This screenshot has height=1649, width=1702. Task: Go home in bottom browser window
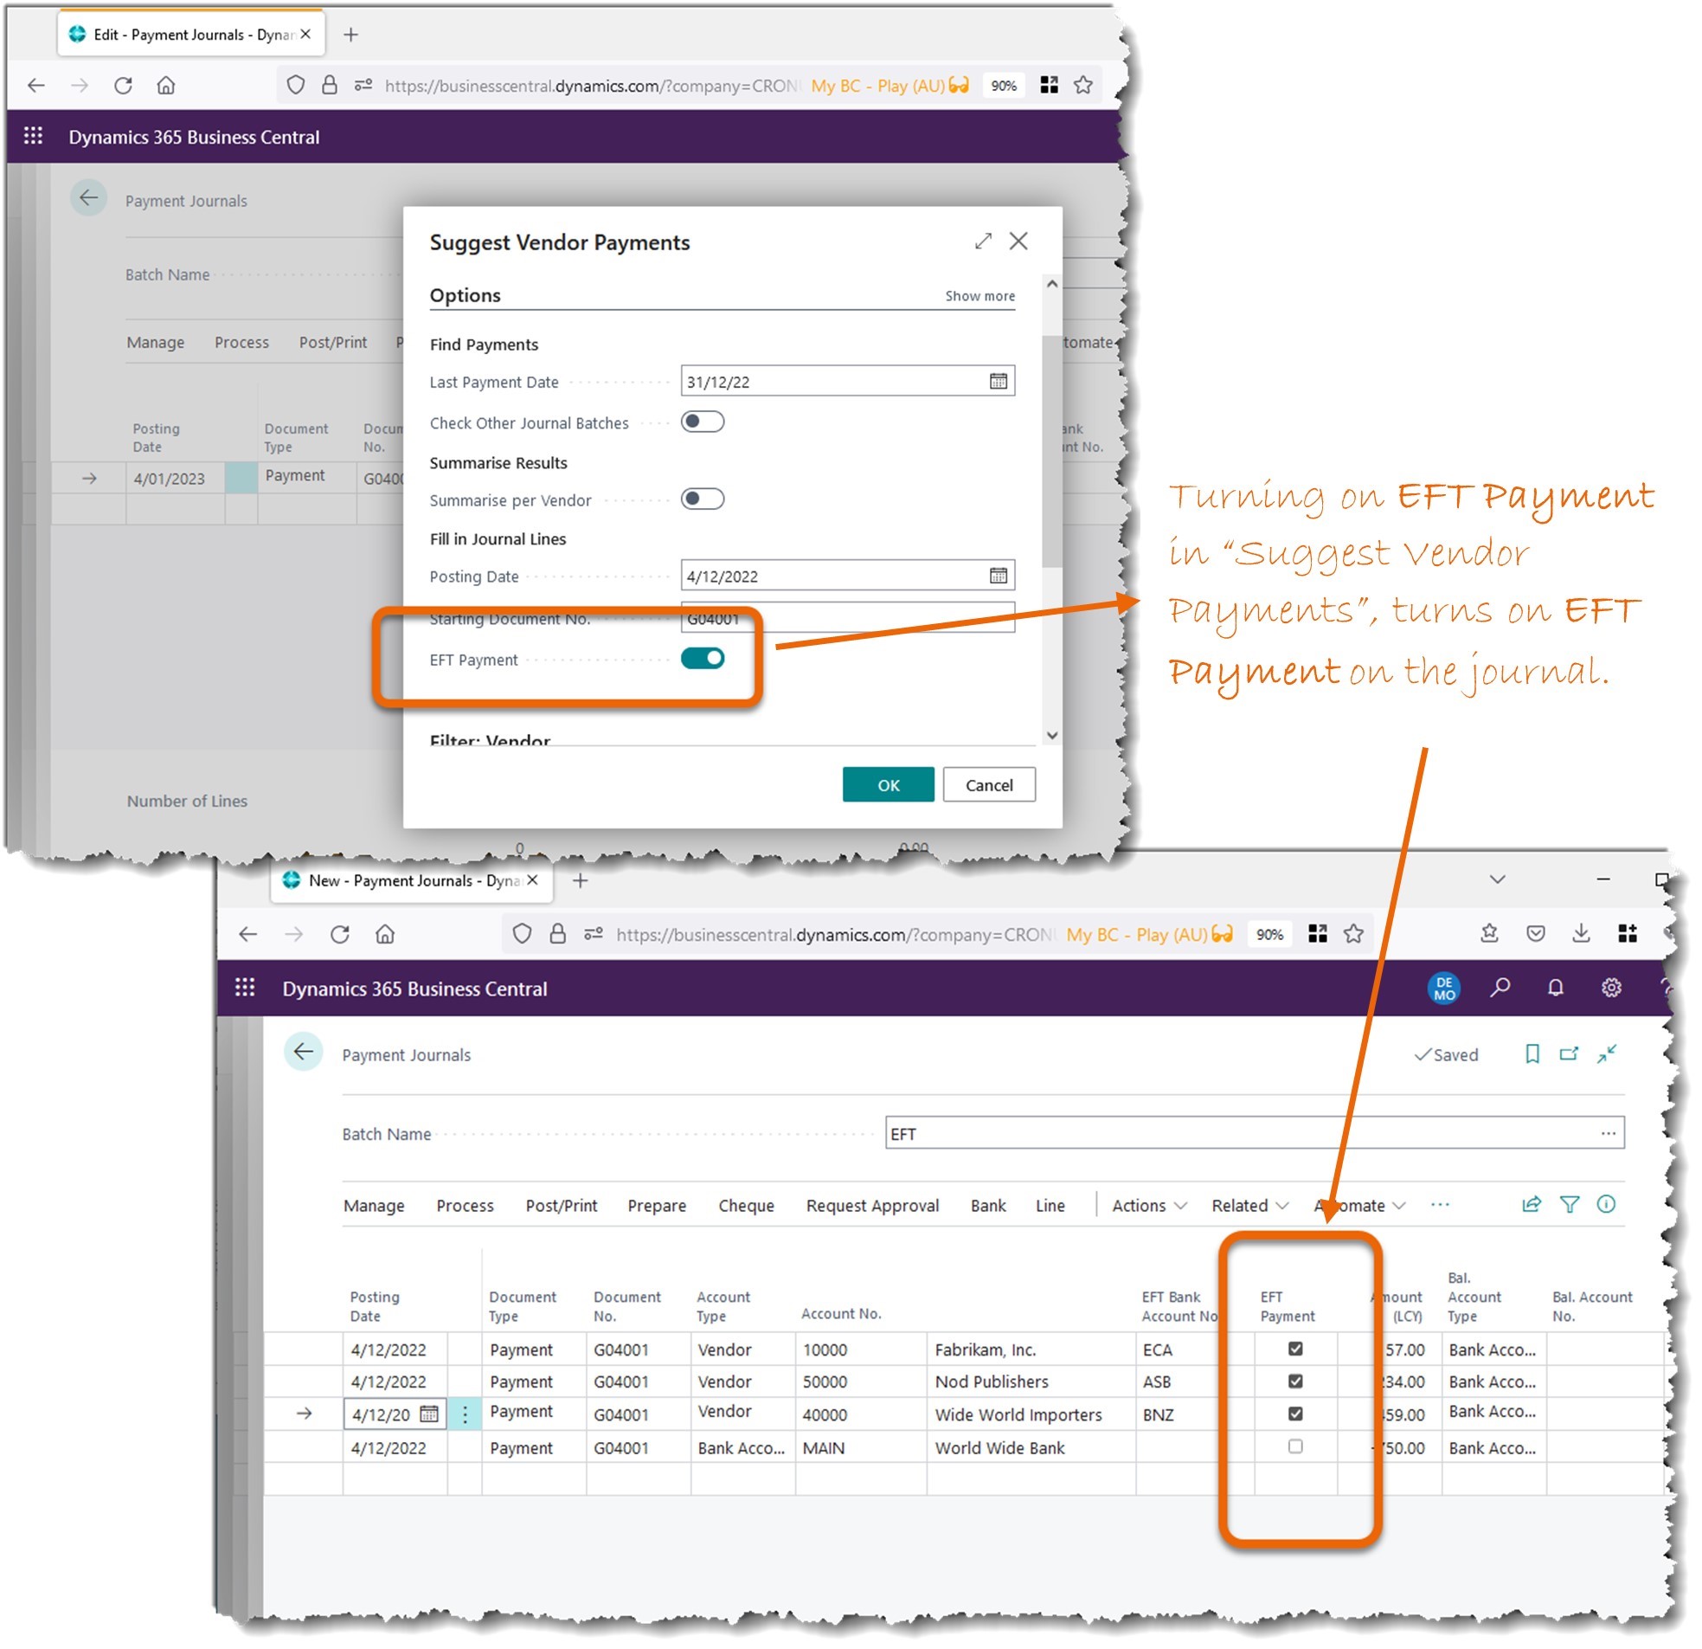pos(385,934)
